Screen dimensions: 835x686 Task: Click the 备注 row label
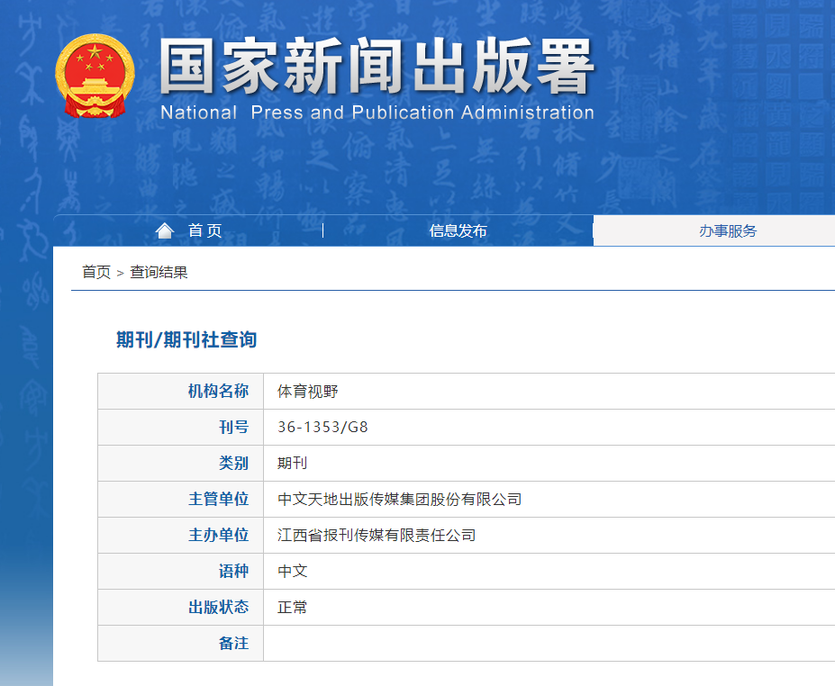(233, 644)
